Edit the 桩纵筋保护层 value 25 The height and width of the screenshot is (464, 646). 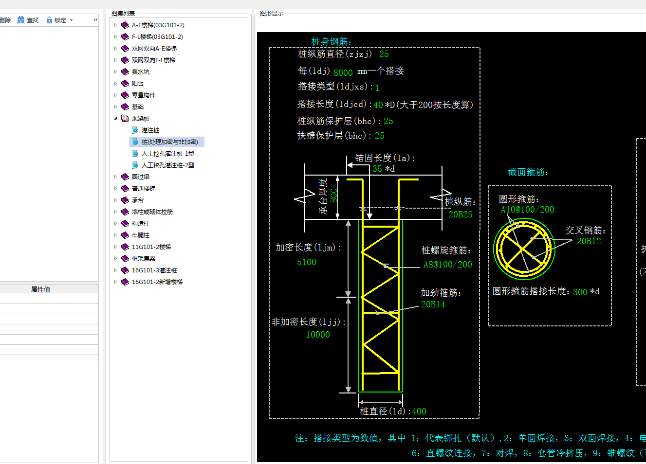pos(388,121)
